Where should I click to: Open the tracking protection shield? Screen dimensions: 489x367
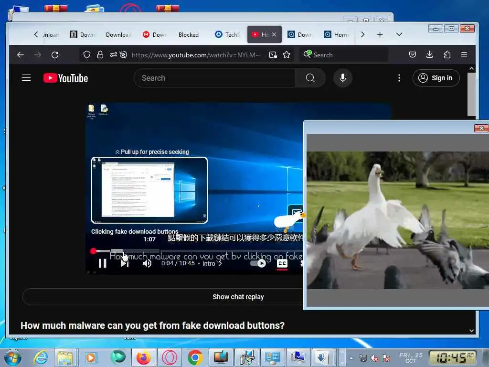click(87, 55)
